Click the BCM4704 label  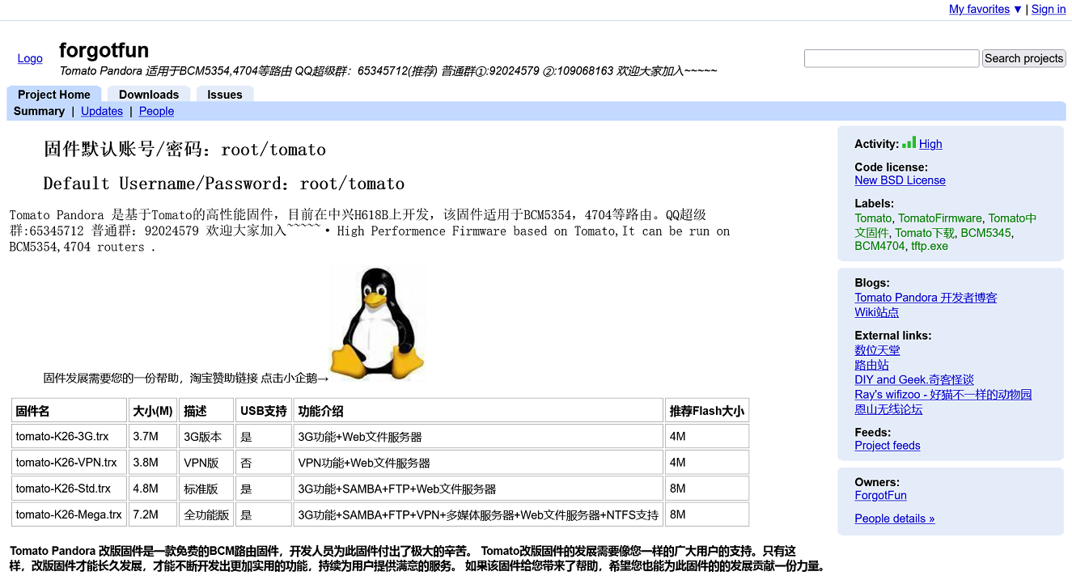coord(879,246)
